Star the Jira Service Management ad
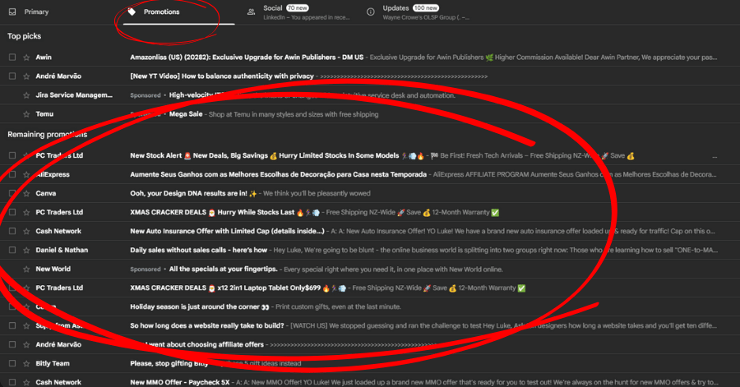The width and height of the screenshot is (740, 387). click(26, 95)
